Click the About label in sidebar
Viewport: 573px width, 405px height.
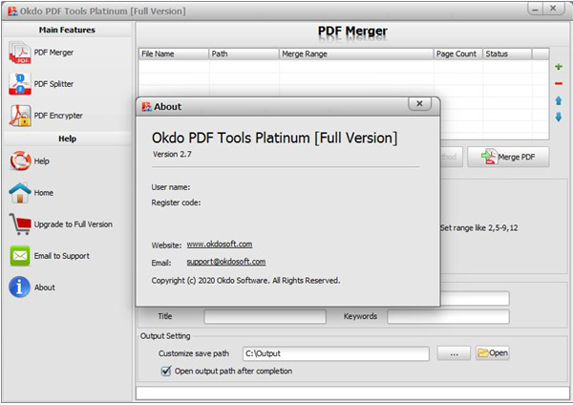click(45, 288)
